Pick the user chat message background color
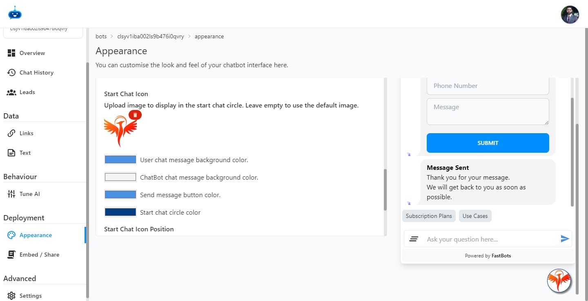The width and height of the screenshot is (588, 301). tap(120, 159)
